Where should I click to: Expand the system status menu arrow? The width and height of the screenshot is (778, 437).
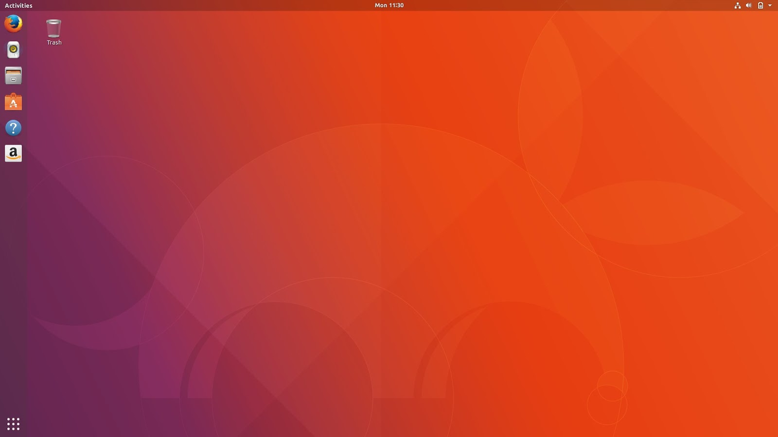coord(770,5)
